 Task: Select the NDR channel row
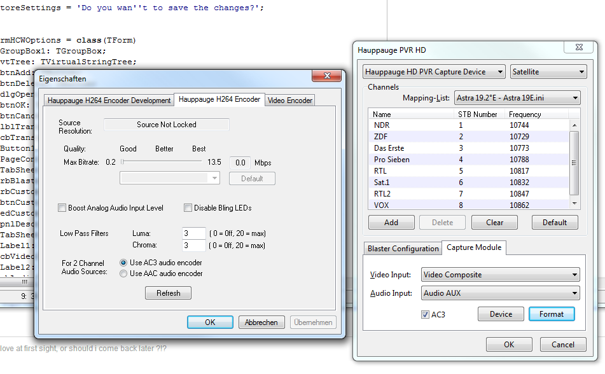coord(469,125)
